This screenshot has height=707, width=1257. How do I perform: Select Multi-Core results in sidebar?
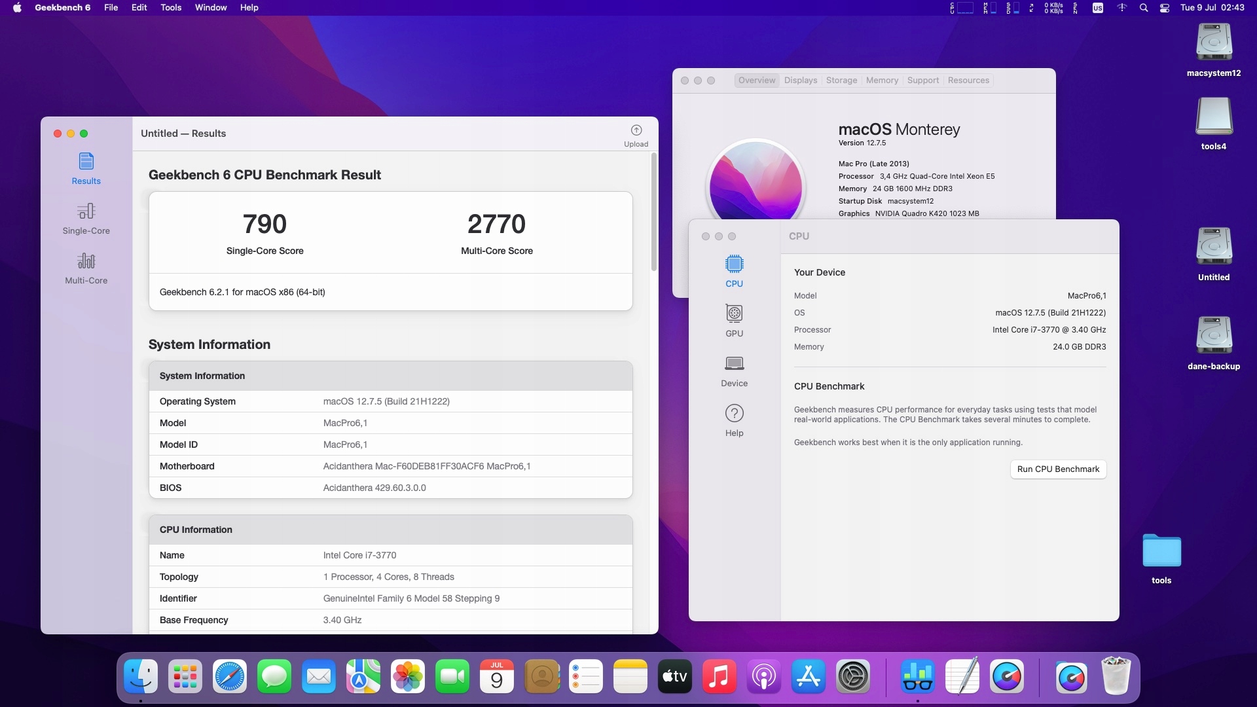tap(86, 268)
